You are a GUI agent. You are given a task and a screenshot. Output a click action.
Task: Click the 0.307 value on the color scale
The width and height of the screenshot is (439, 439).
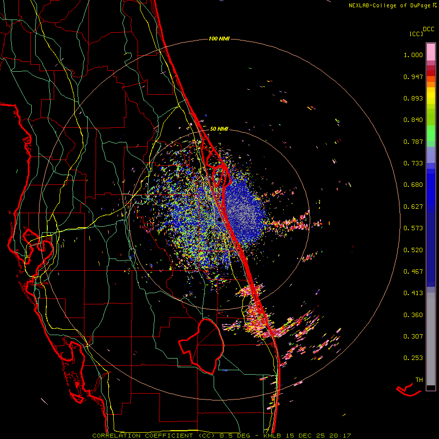click(x=413, y=337)
